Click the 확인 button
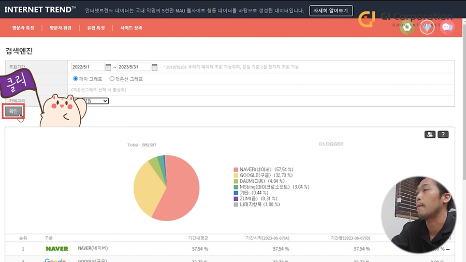This screenshot has height=262, width=466. (x=13, y=111)
